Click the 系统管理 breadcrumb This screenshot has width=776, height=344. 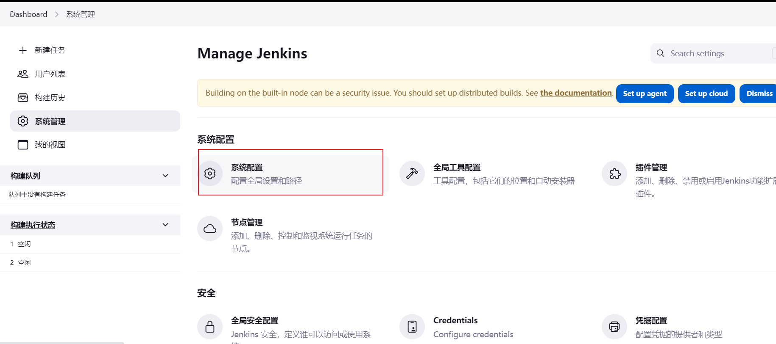[x=81, y=14]
